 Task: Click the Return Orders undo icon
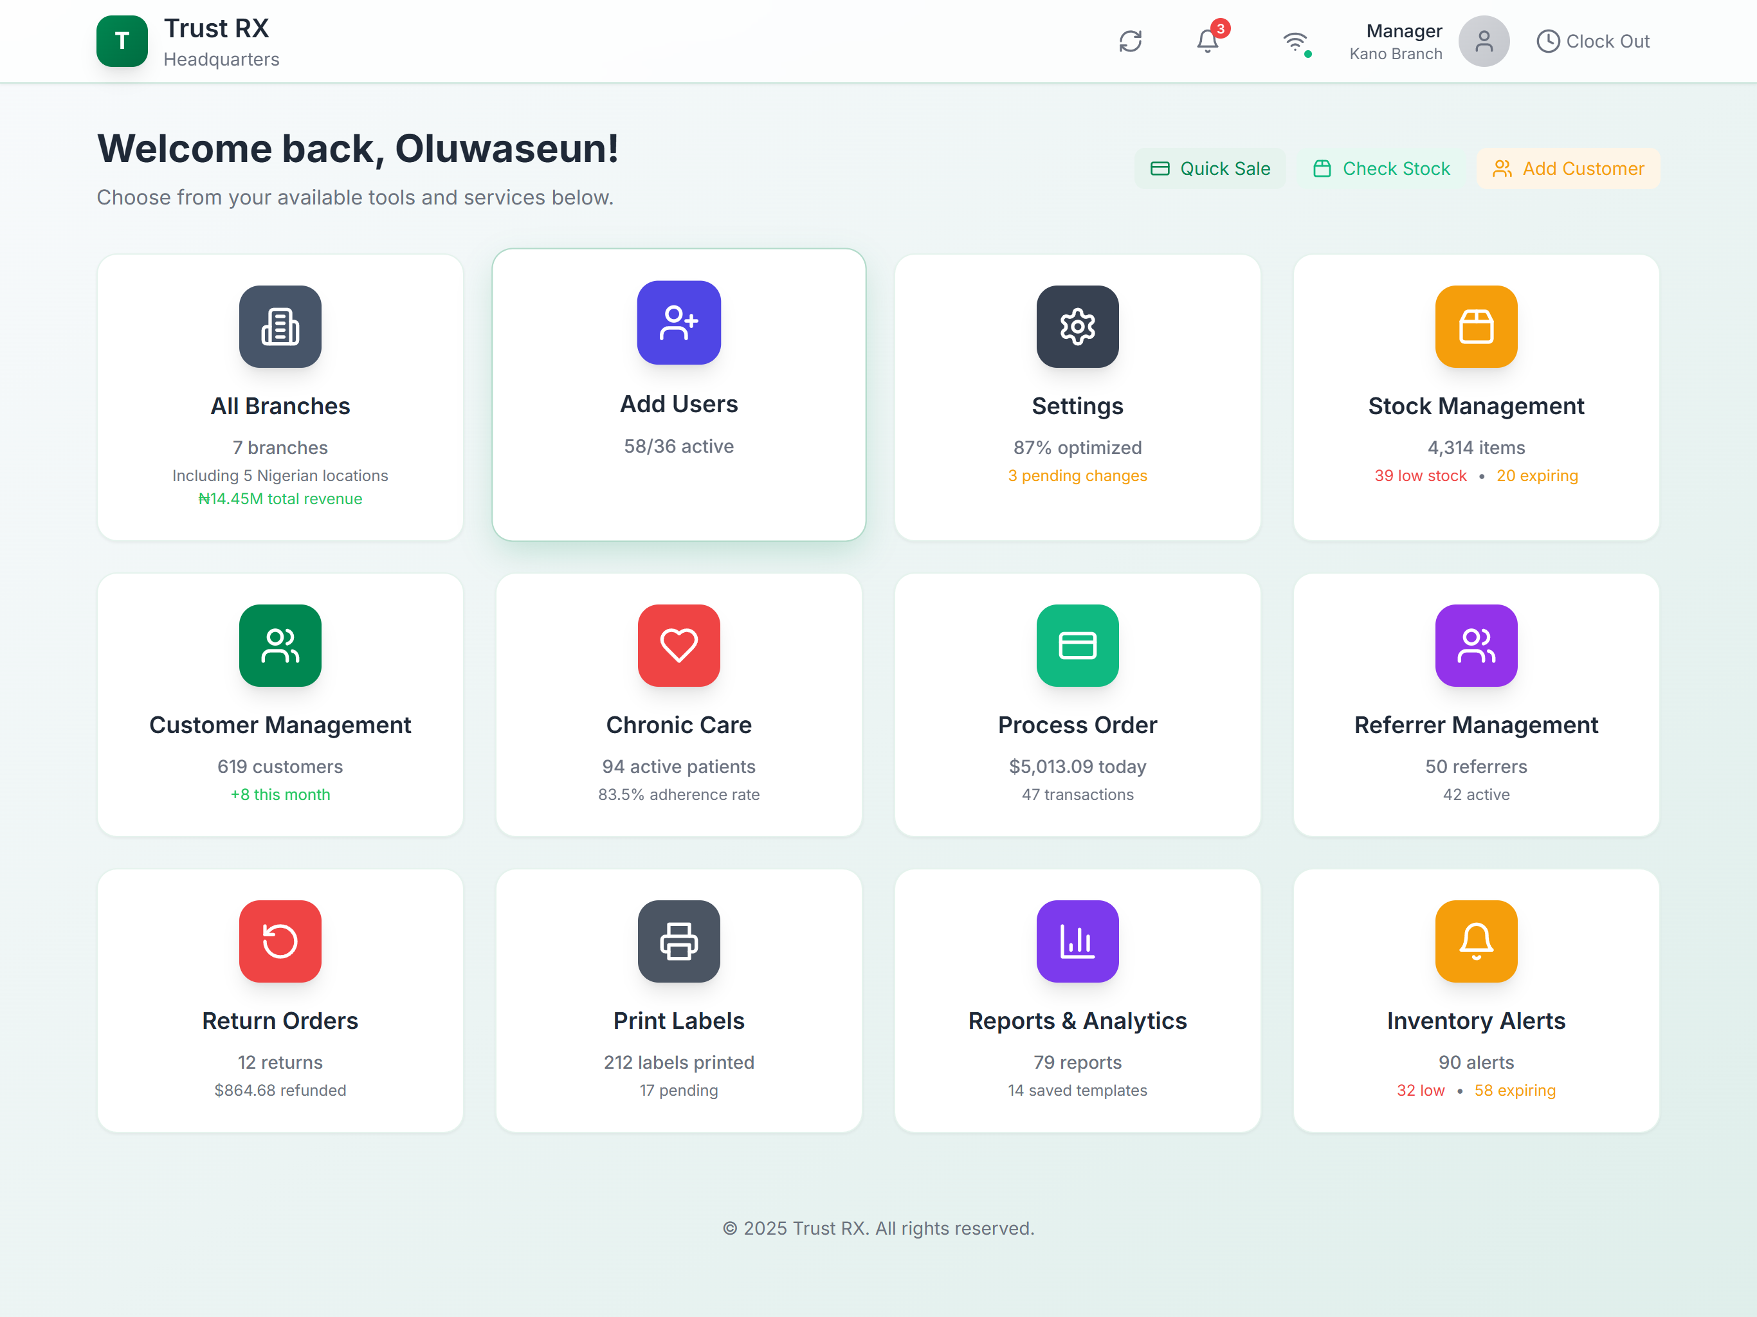[280, 941]
